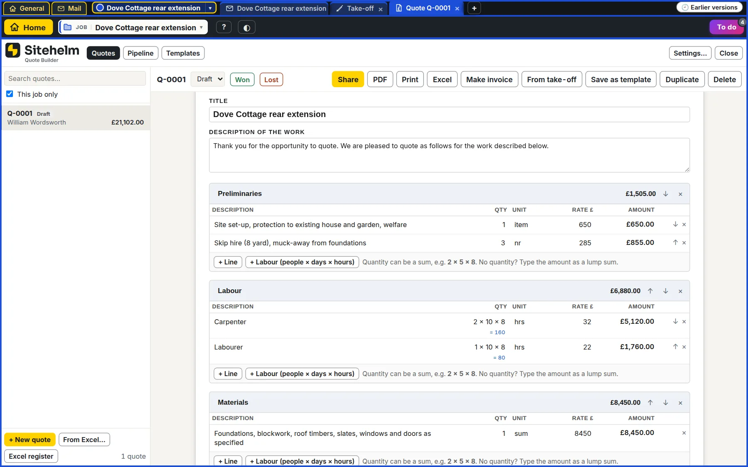Screen dimensions: 748x467
Task: Click the Search quotes field
Action: (75, 78)
